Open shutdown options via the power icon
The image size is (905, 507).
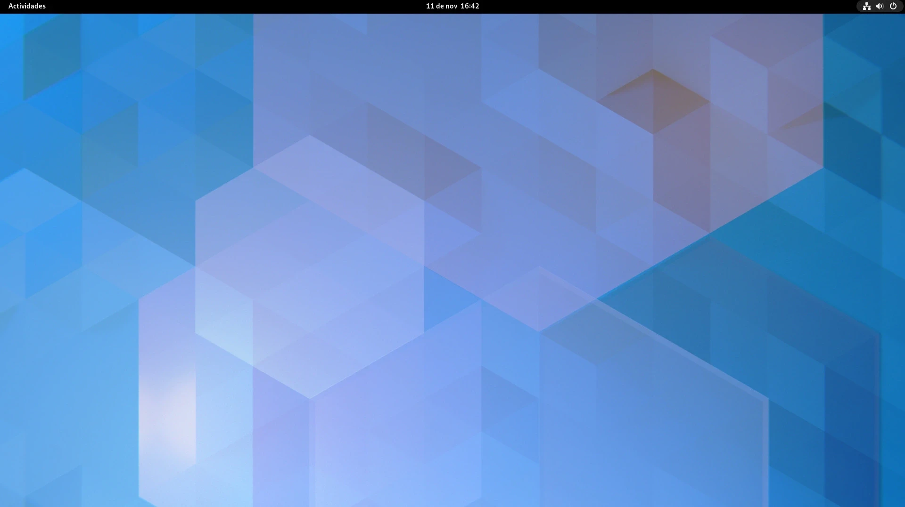tap(893, 6)
